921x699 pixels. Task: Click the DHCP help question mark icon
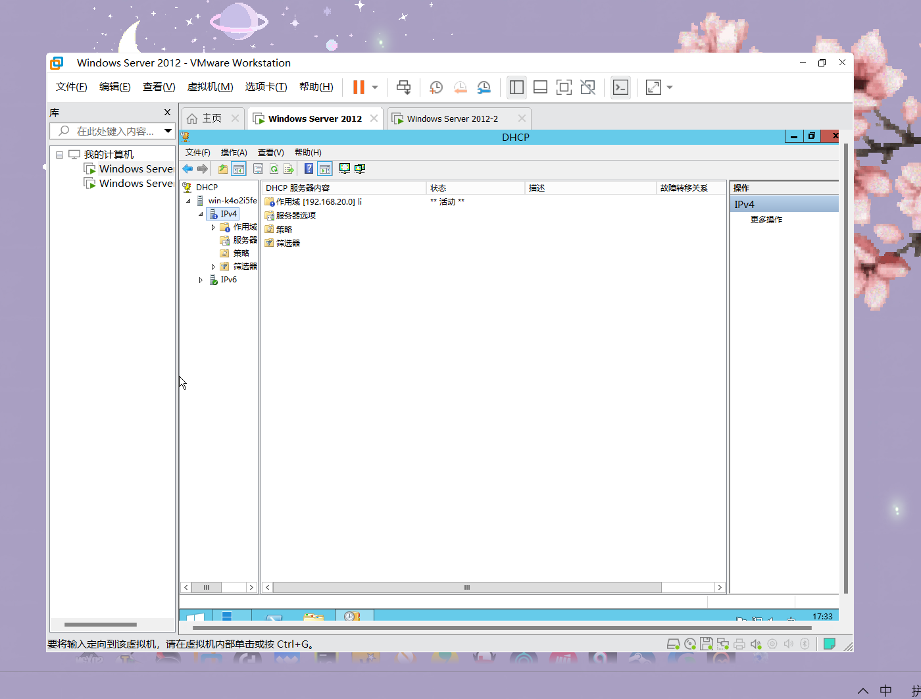pos(309,169)
